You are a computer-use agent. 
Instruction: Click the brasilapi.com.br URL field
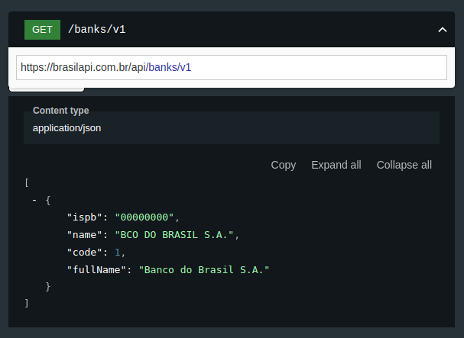[x=232, y=67]
